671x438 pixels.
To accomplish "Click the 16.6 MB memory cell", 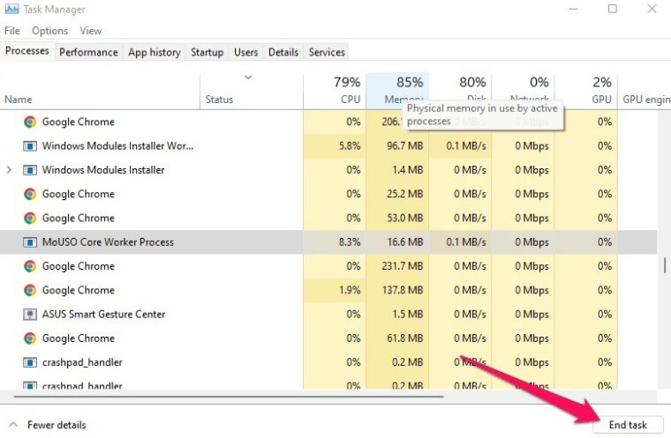I will [397, 242].
